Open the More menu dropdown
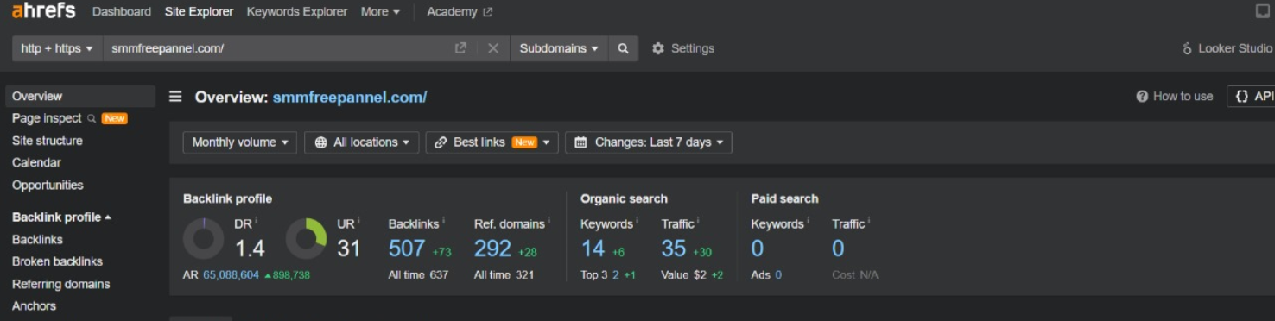The height and width of the screenshot is (321, 1275). 380,12
